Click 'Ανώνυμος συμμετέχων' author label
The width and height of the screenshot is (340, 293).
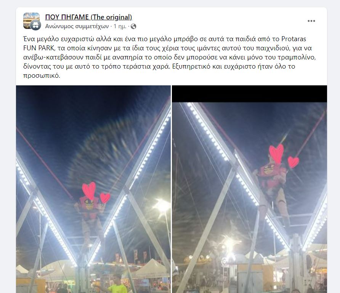[77, 26]
